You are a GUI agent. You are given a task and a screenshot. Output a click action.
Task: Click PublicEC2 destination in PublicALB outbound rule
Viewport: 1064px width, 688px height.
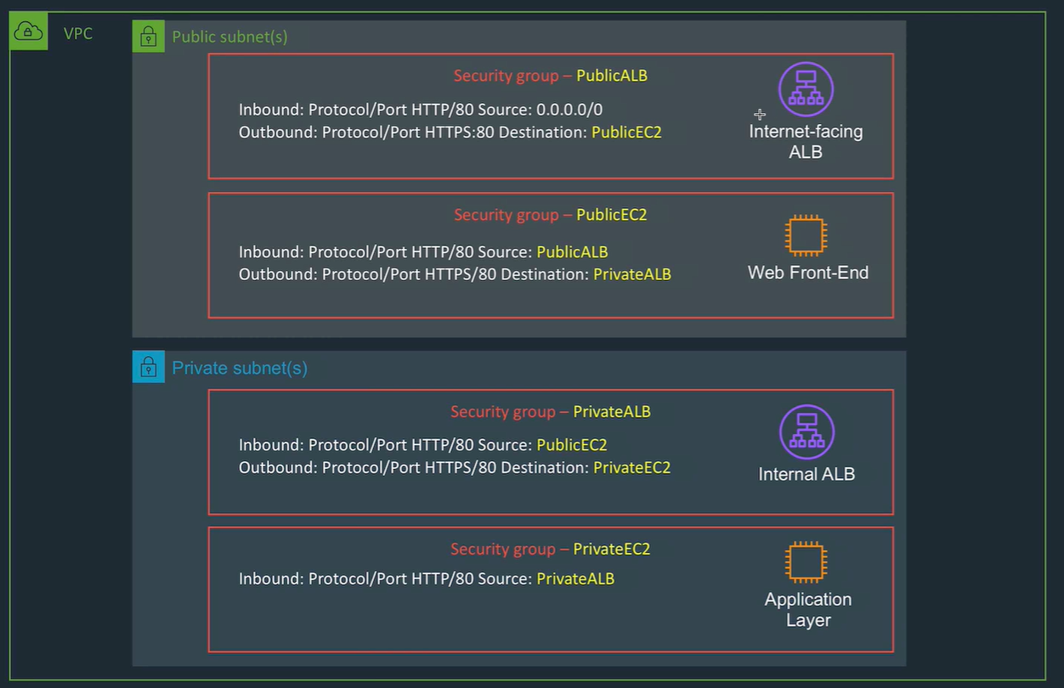[x=626, y=133]
